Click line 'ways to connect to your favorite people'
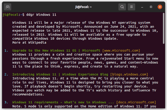Viewport: 167px width, 110px height. [x=85, y=62]
